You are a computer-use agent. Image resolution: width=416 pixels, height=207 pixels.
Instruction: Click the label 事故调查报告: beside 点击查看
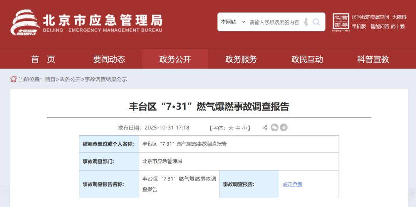[238, 184]
